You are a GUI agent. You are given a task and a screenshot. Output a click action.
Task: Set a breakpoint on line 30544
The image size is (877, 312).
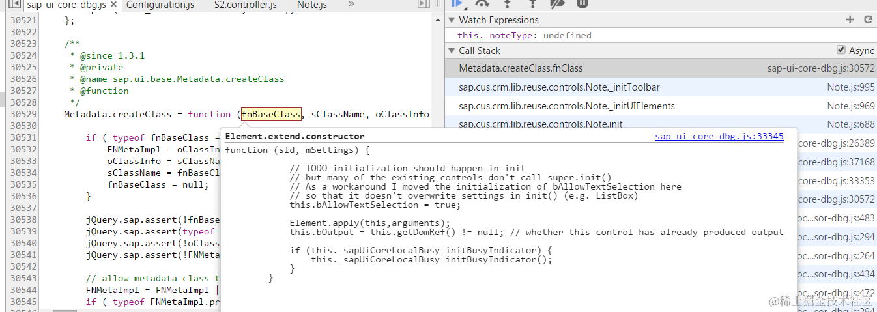pyautogui.click(x=23, y=291)
